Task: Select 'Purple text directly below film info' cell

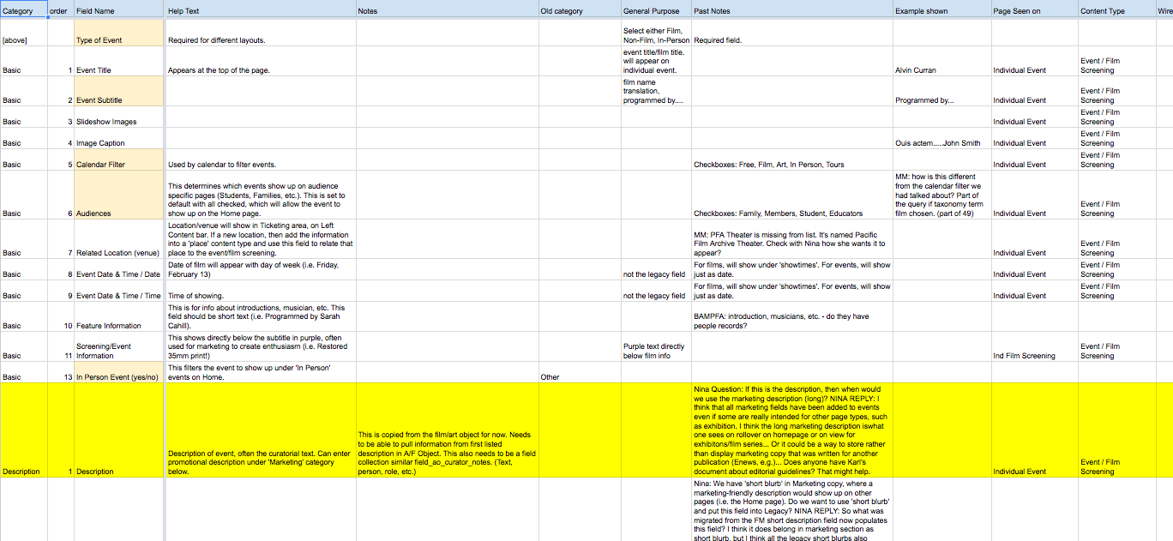Action: (655, 346)
